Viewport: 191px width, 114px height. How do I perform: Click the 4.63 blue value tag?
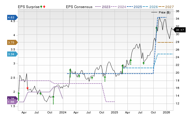click(x=13, y=17)
